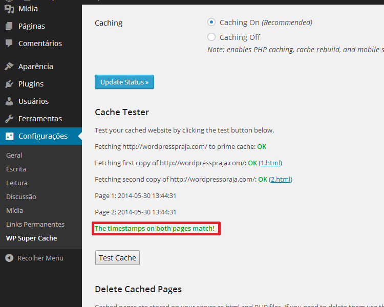Click the Update Status button

(x=124, y=82)
